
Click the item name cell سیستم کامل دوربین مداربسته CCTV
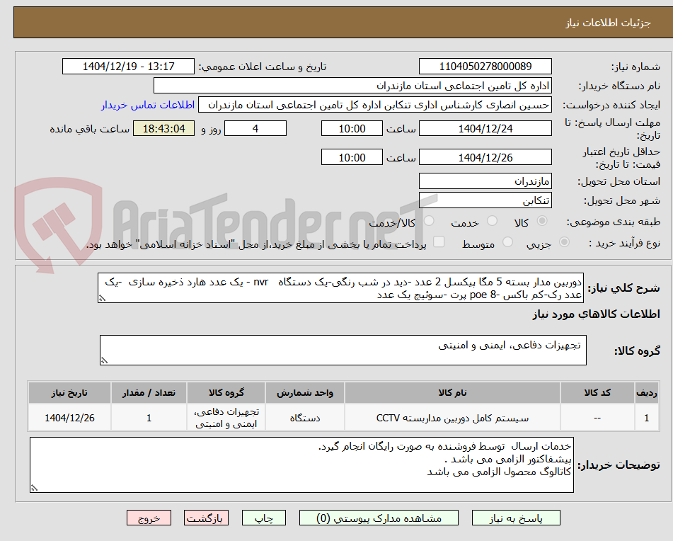(x=452, y=418)
